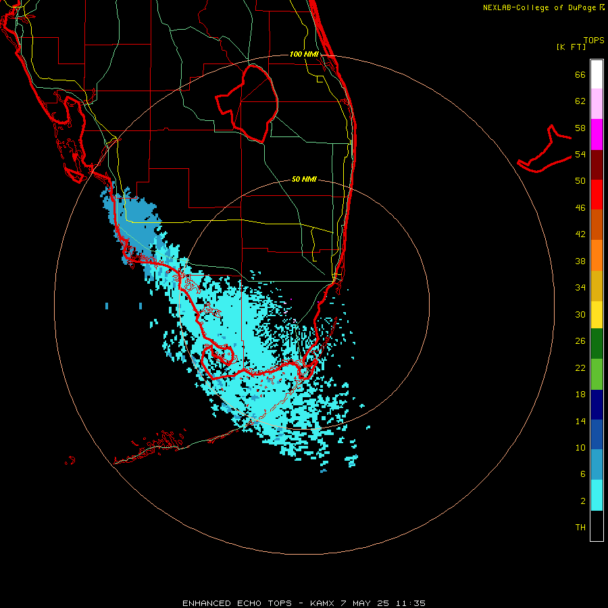Image resolution: width=608 pixels, height=608 pixels.
Task: Click the 46 legend value
Action: pyautogui.click(x=580, y=208)
